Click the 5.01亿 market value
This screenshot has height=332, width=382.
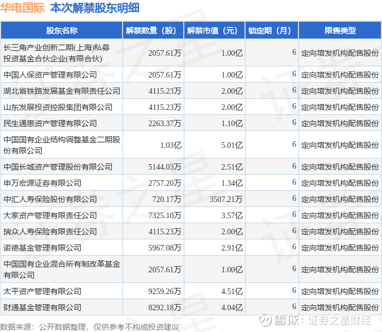click(232, 145)
